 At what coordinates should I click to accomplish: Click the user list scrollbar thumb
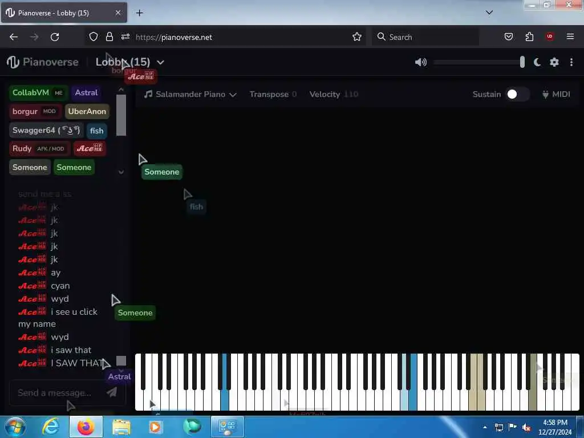pos(121,115)
